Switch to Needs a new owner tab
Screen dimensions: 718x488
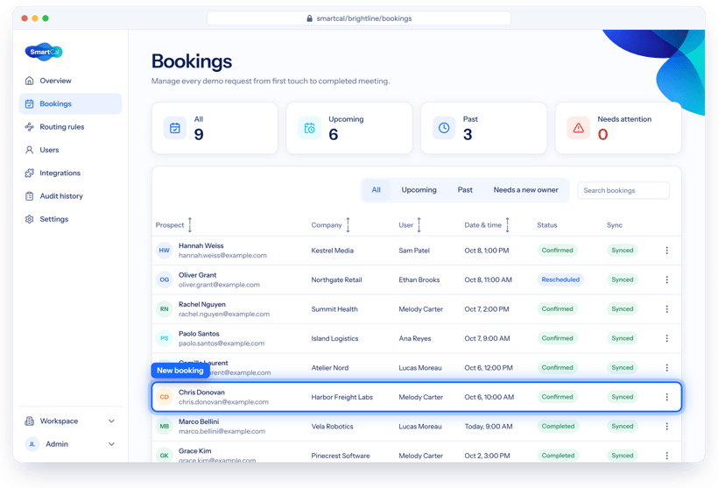point(525,190)
